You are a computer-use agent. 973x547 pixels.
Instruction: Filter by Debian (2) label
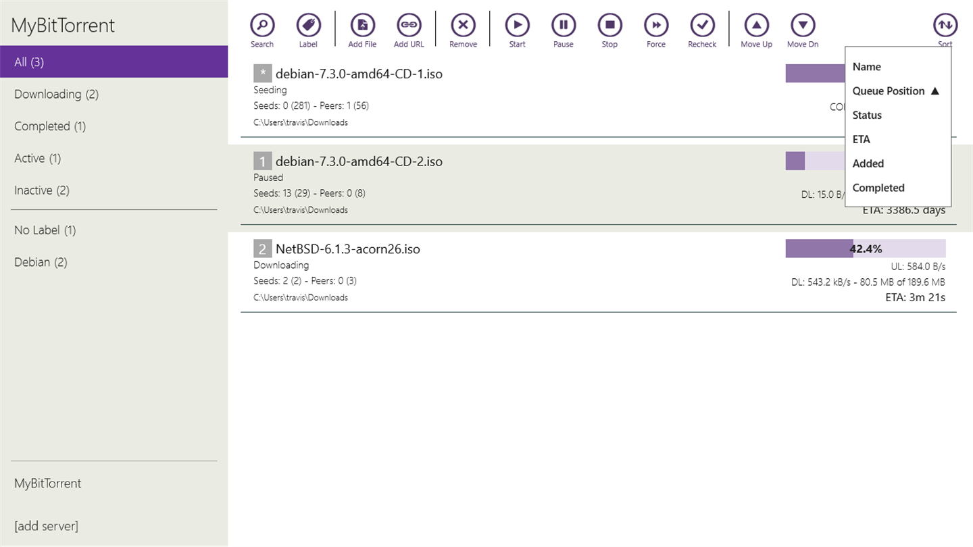[x=114, y=262]
